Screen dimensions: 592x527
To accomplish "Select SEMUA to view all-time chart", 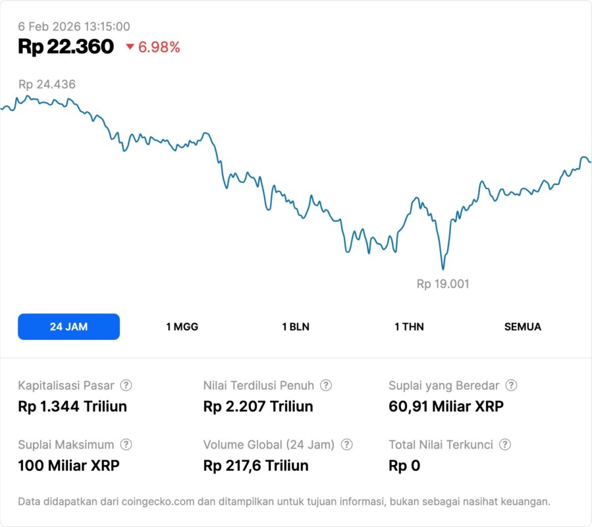I will (523, 327).
